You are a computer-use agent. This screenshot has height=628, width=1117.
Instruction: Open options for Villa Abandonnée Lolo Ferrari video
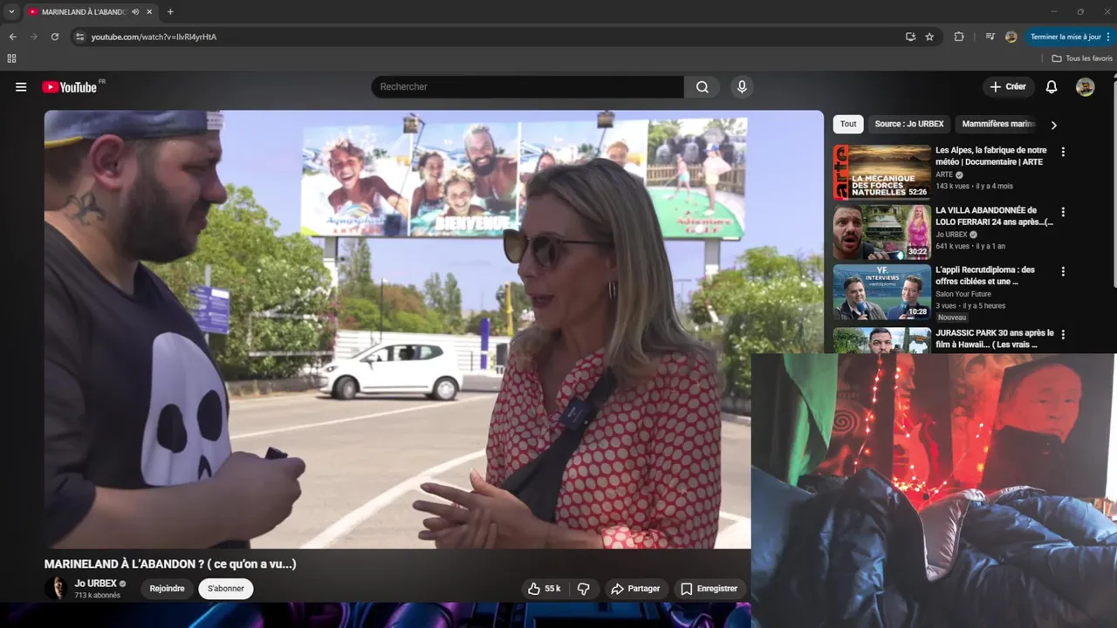(1063, 212)
